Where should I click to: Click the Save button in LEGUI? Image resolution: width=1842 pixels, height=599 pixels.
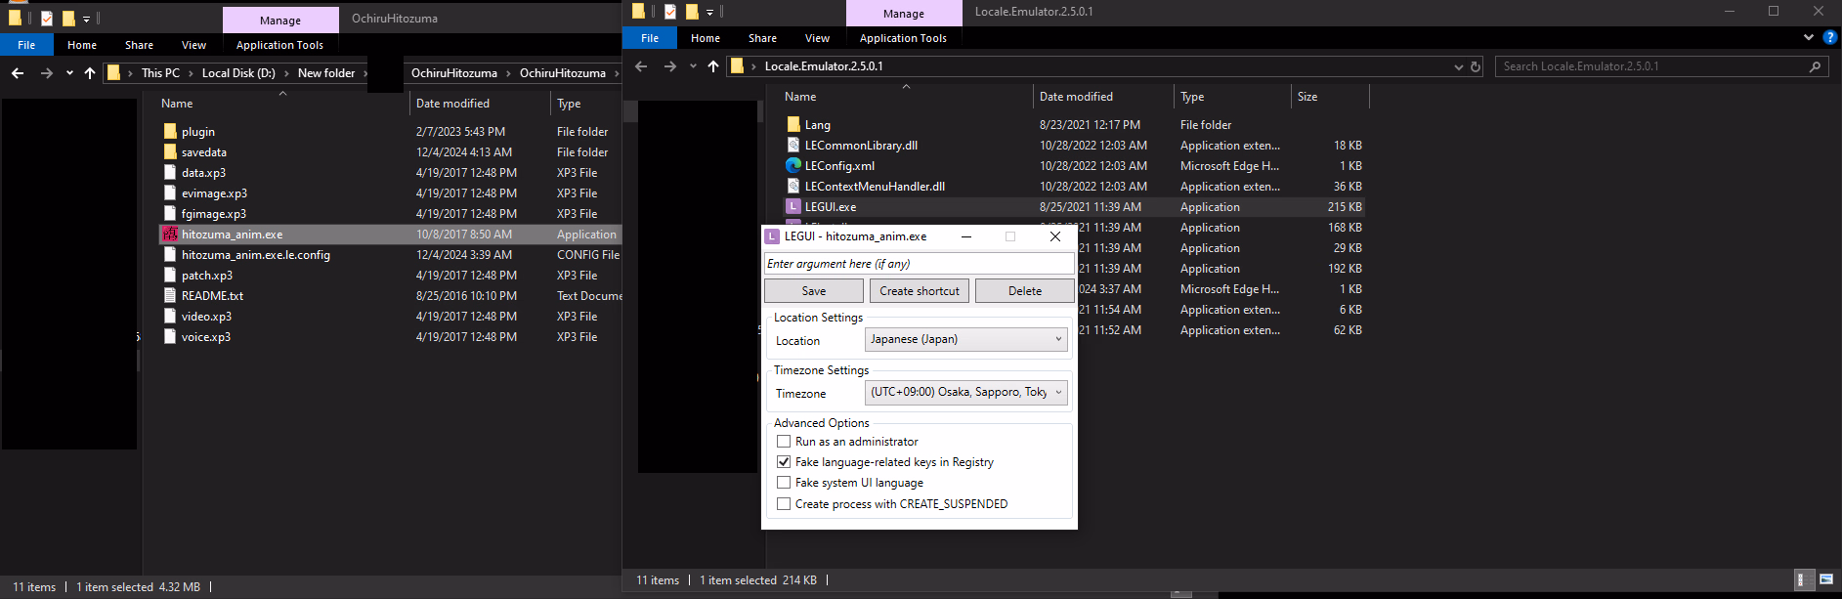click(x=813, y=291)
